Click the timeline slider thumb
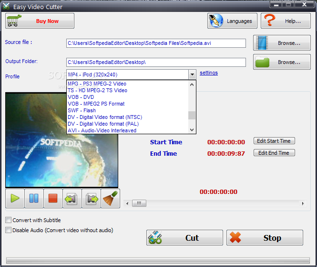Viewport: 317px width, 267px height. (x=139, y=203)
